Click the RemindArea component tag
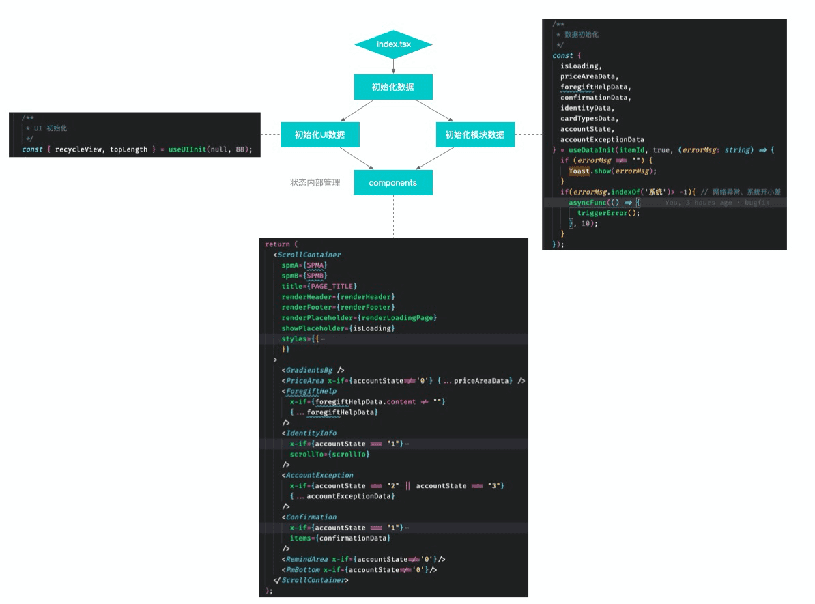The image size is (815, 604). [306, 560]
